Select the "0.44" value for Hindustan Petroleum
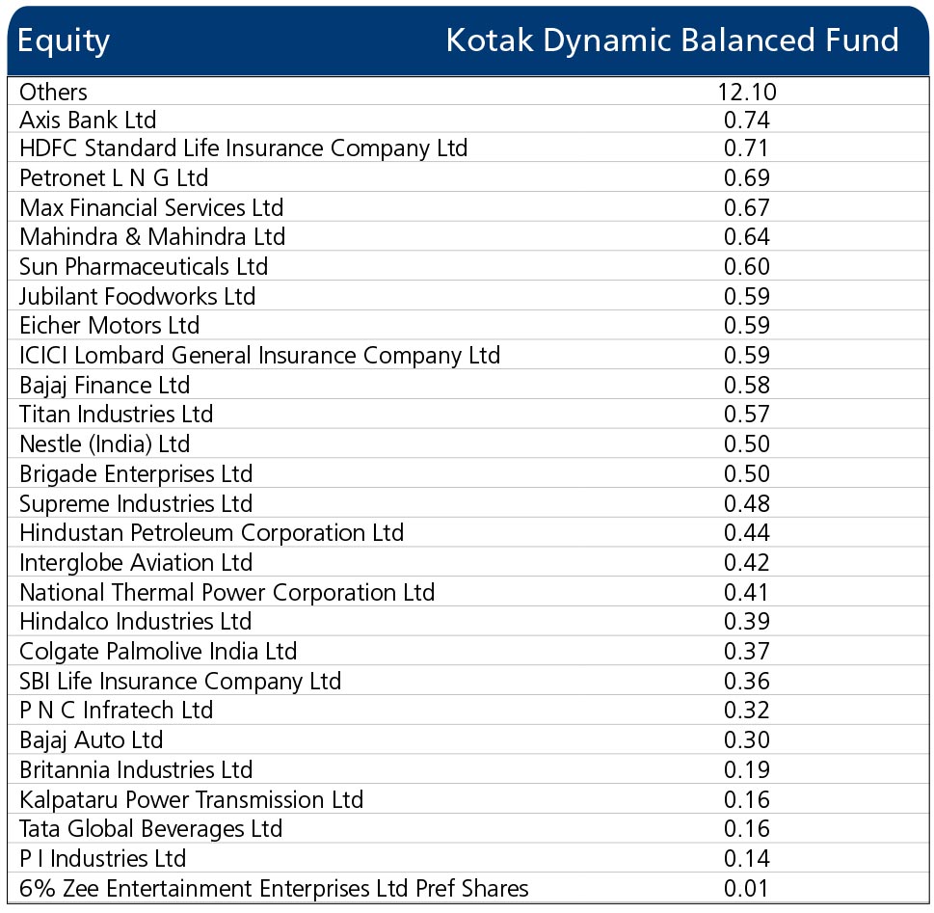 pos(747,533)
